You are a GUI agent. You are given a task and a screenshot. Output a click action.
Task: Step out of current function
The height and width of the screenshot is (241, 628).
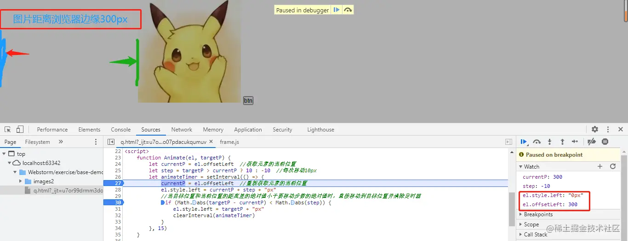562,142
